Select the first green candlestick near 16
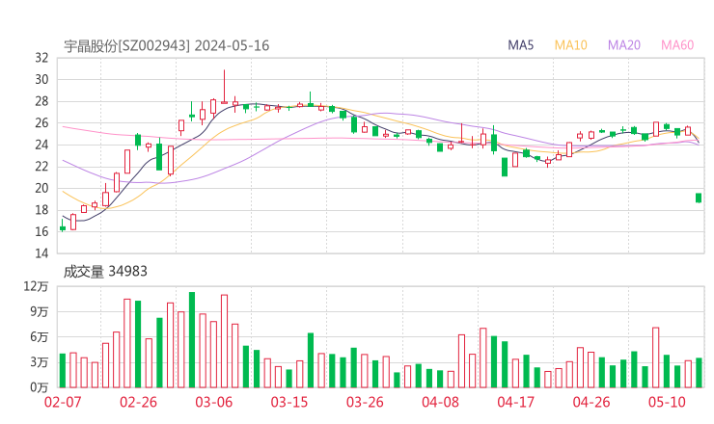The height and width of the screenshot is (424, 714). coord(63,226)
